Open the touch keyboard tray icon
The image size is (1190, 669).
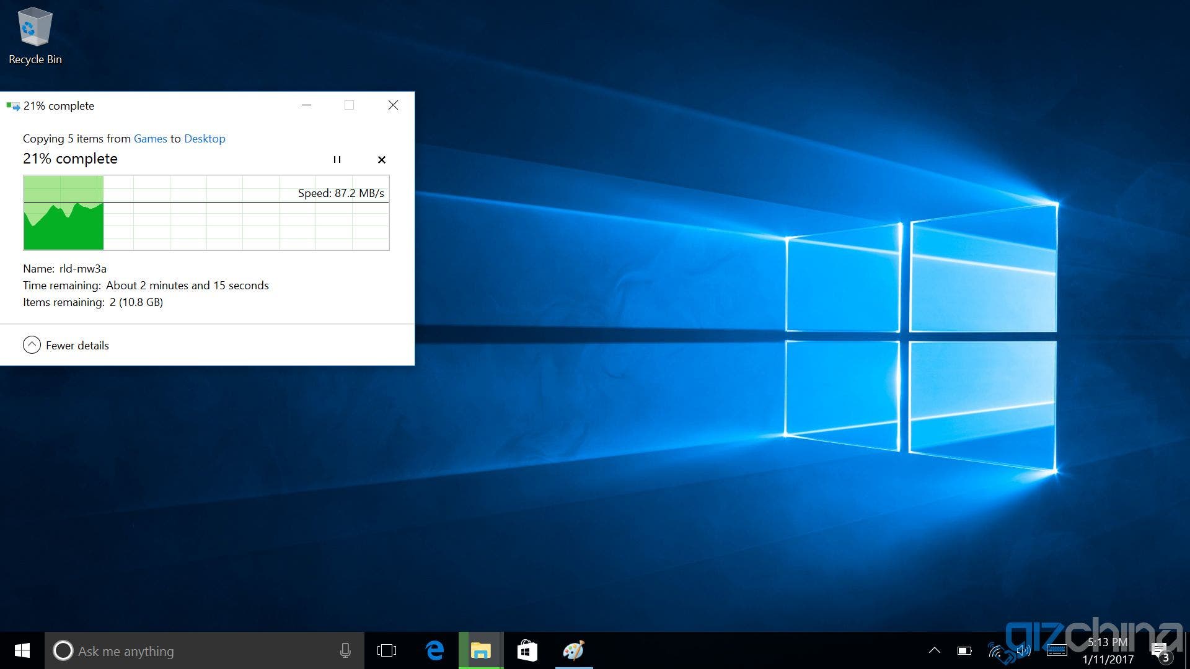click(1057, 650)
